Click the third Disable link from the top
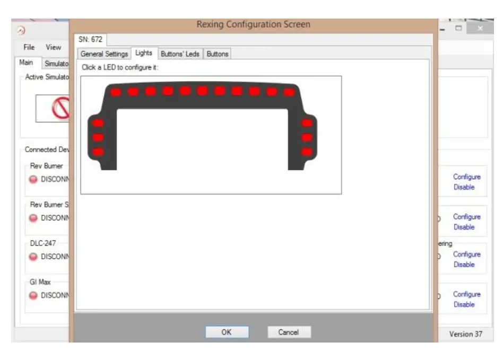This screenshot has width=503, height=351. [x=464, y=265]
